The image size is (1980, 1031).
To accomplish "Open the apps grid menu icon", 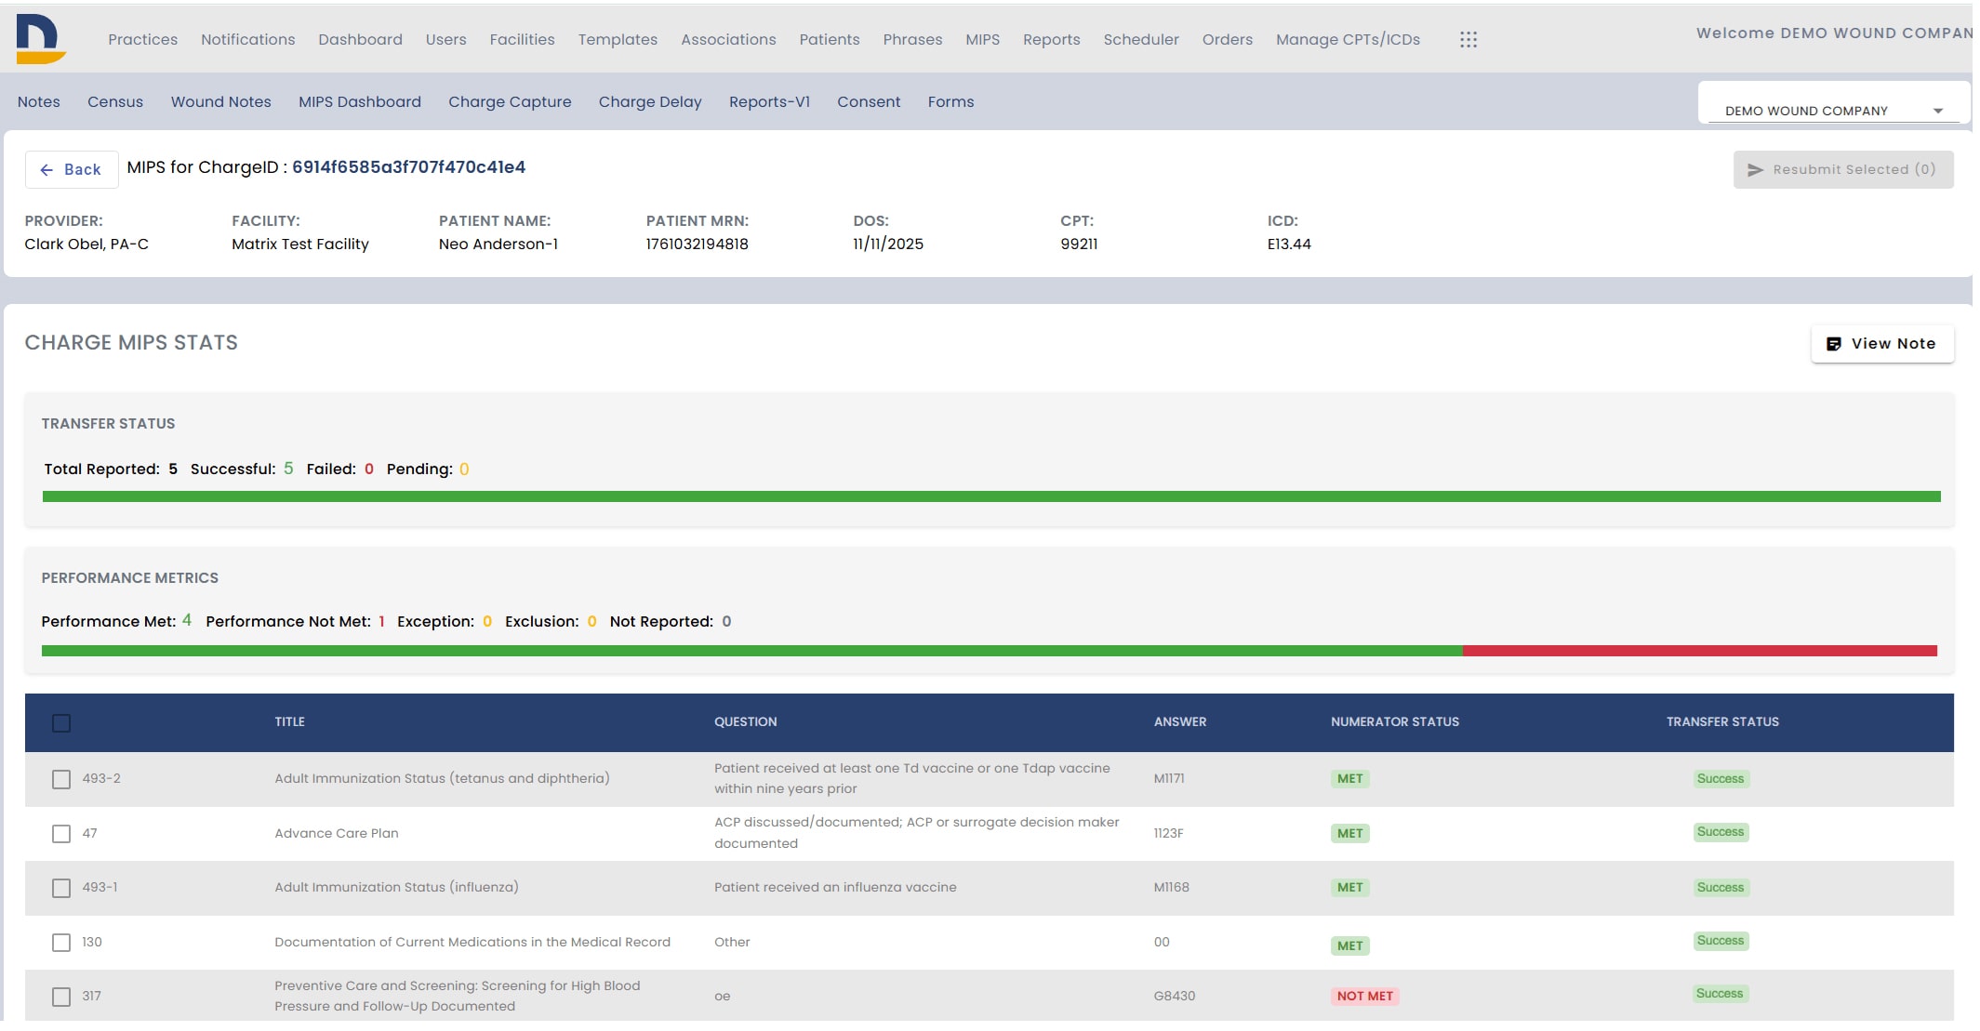I will pyautogui.click(x=1468, y=39).
